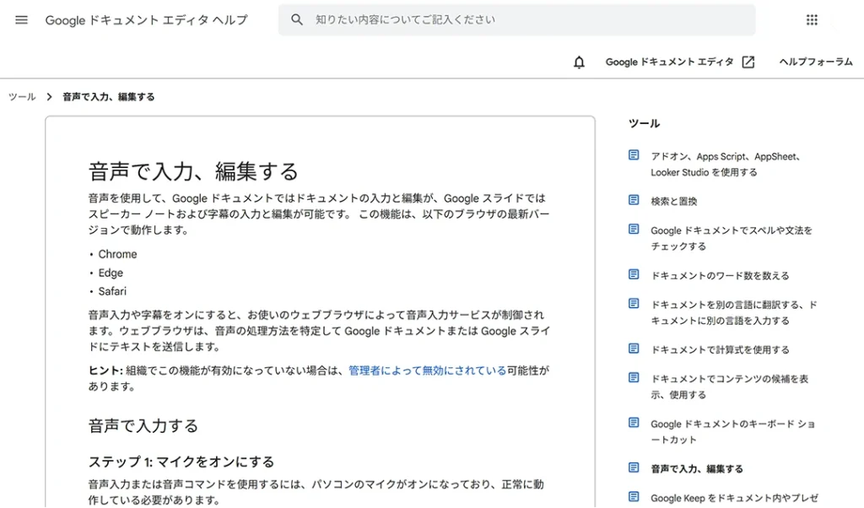Open the Google apps launcher grid

coord(812,19)
